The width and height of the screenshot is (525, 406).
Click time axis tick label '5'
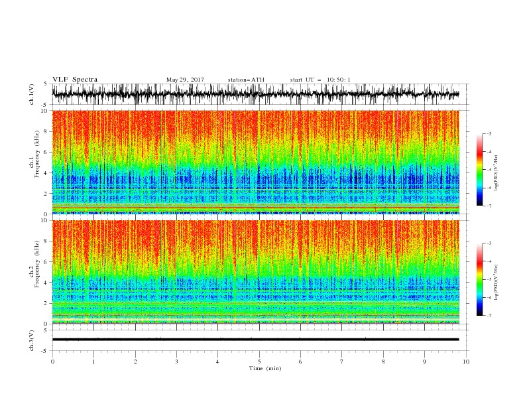click(x=259, y=362)
